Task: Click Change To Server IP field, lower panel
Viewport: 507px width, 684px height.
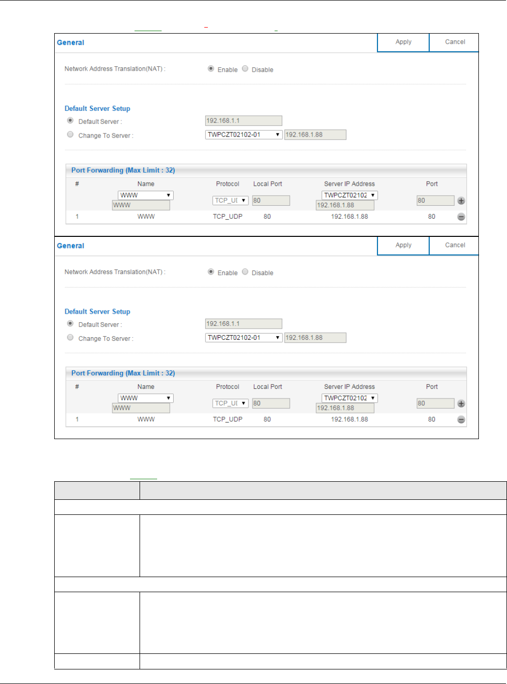Action: (315, 338)
